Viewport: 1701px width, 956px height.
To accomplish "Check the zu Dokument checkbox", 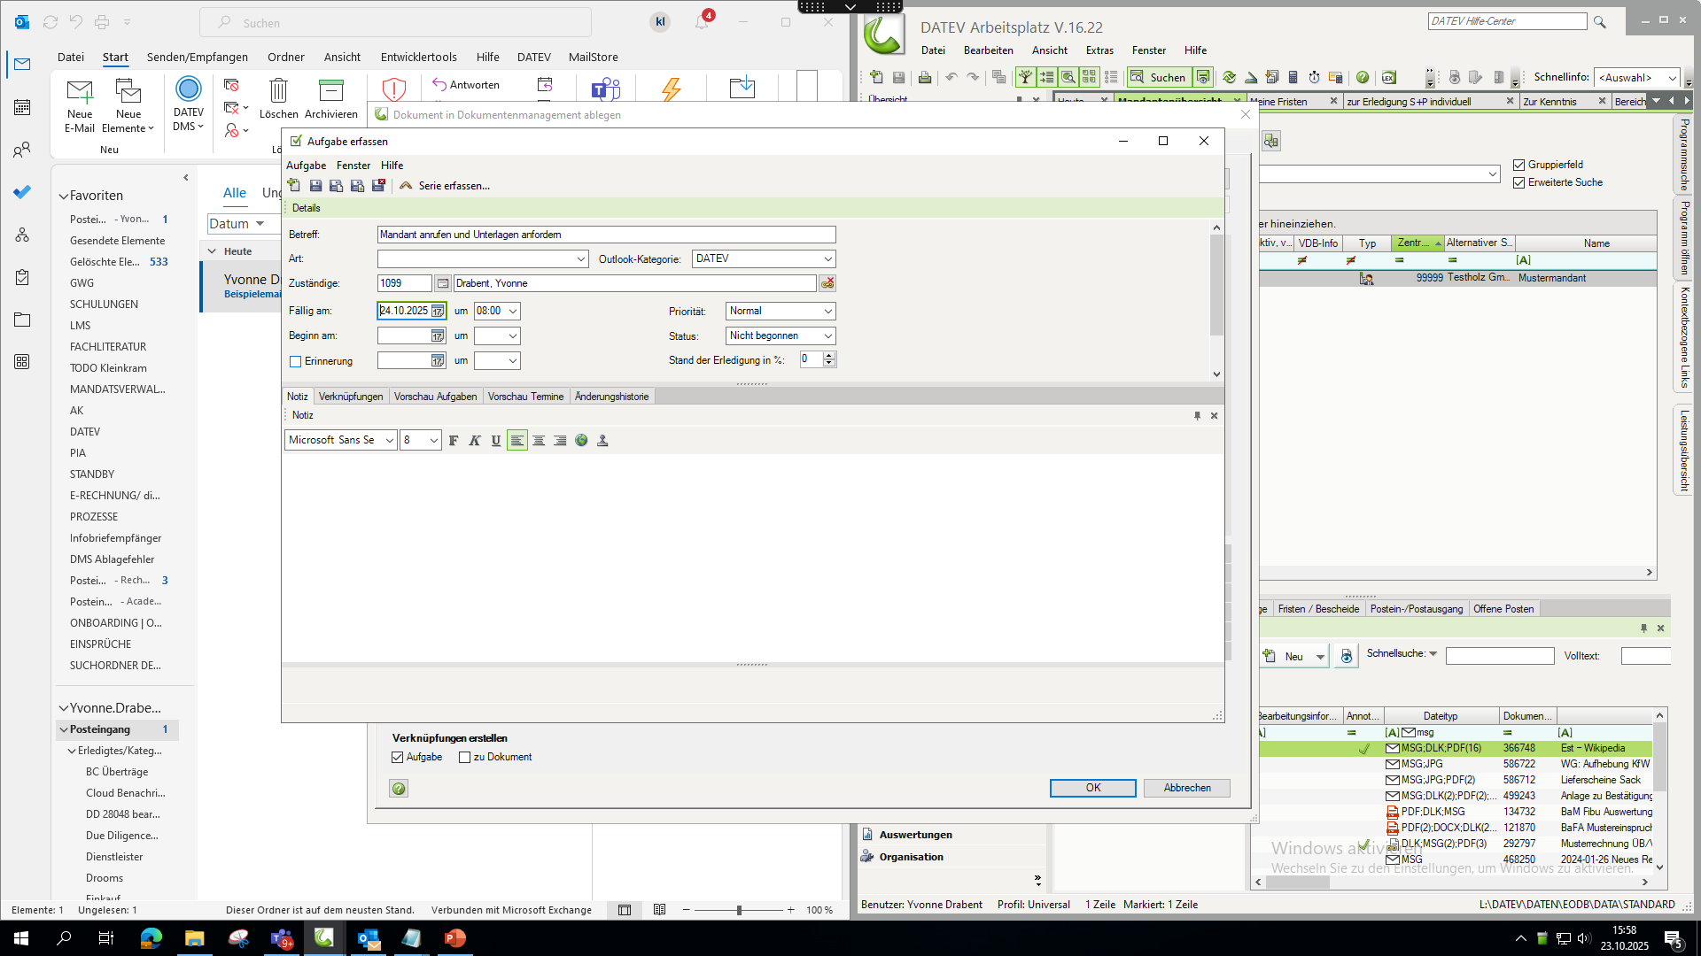I will pos(464,758).
